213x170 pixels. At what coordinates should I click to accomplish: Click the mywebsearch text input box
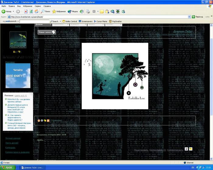click(x=34, y=21)
